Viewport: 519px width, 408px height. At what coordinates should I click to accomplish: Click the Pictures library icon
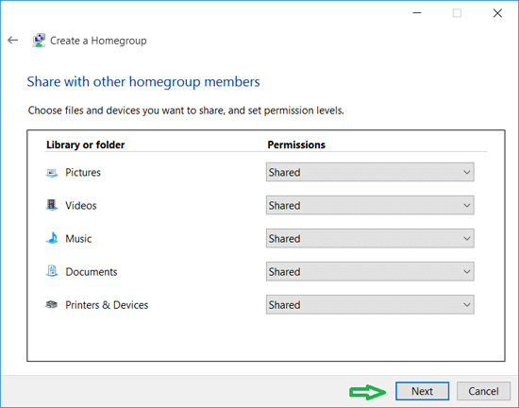coord(52,173)
